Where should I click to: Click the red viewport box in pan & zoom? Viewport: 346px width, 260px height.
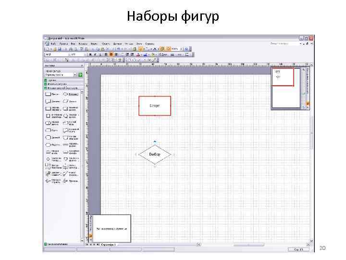[283, 77]
